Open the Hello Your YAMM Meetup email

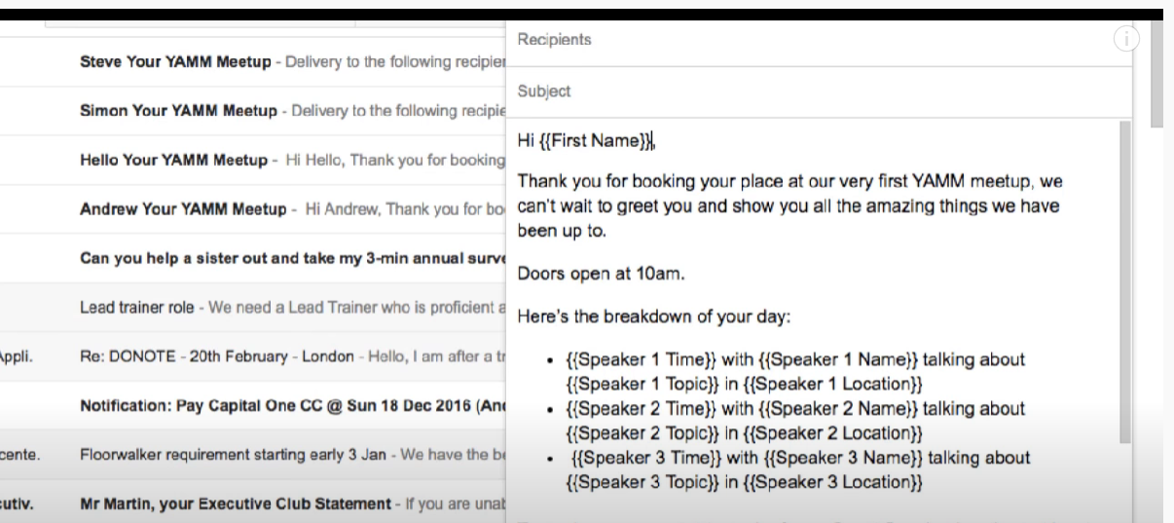[292, 160]
